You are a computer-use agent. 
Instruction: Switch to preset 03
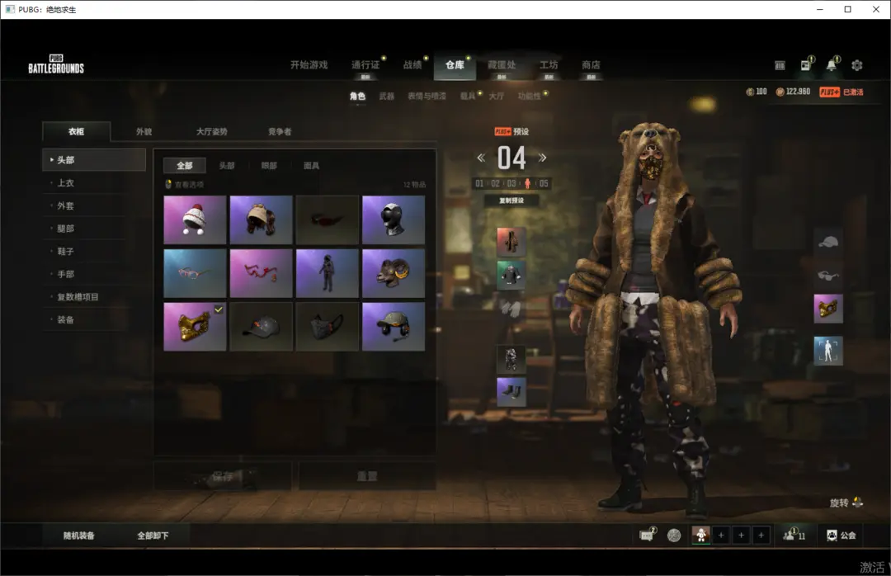click(511, 184)
